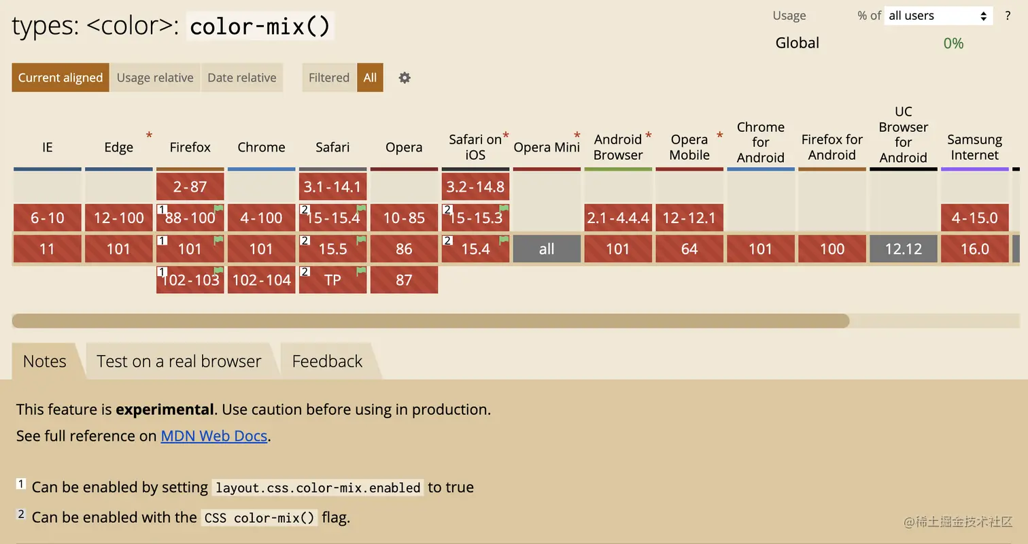Select Opera 86 support cell
This screenshot has width=1028, height=544.
pos(404,249)
